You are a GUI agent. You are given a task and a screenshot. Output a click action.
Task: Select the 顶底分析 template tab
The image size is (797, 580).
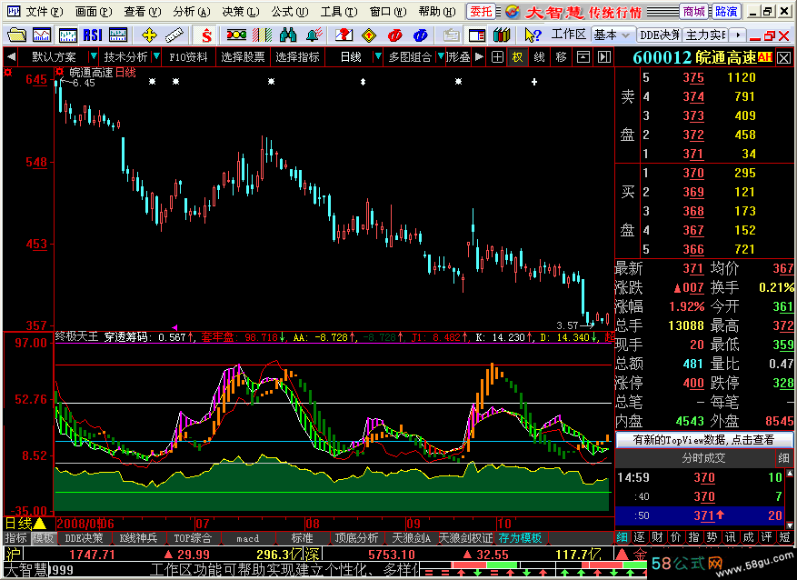(357, 538)
